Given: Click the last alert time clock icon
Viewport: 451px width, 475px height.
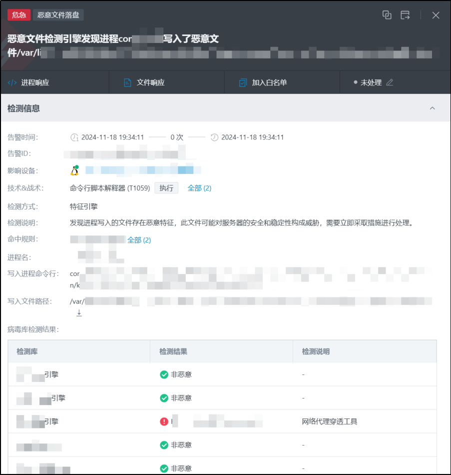Looking at the screenshot, I should point(214,137).
